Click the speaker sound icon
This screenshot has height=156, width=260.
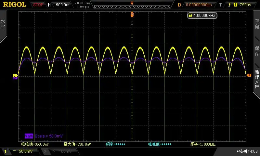pyautogui.click(x=246, y=151)
